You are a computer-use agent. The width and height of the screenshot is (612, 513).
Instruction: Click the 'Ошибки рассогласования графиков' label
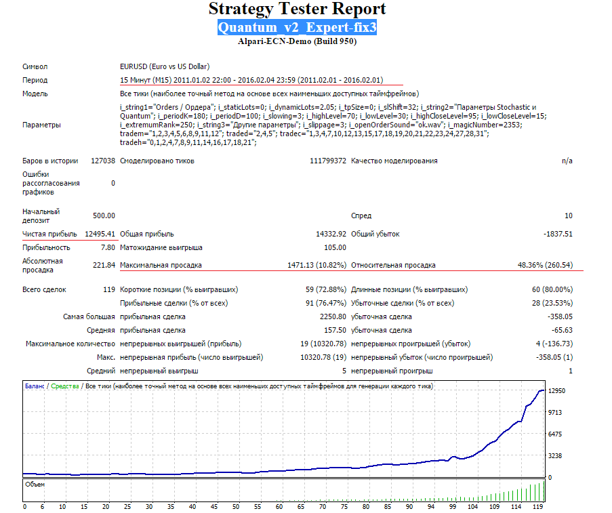(51, 183)
